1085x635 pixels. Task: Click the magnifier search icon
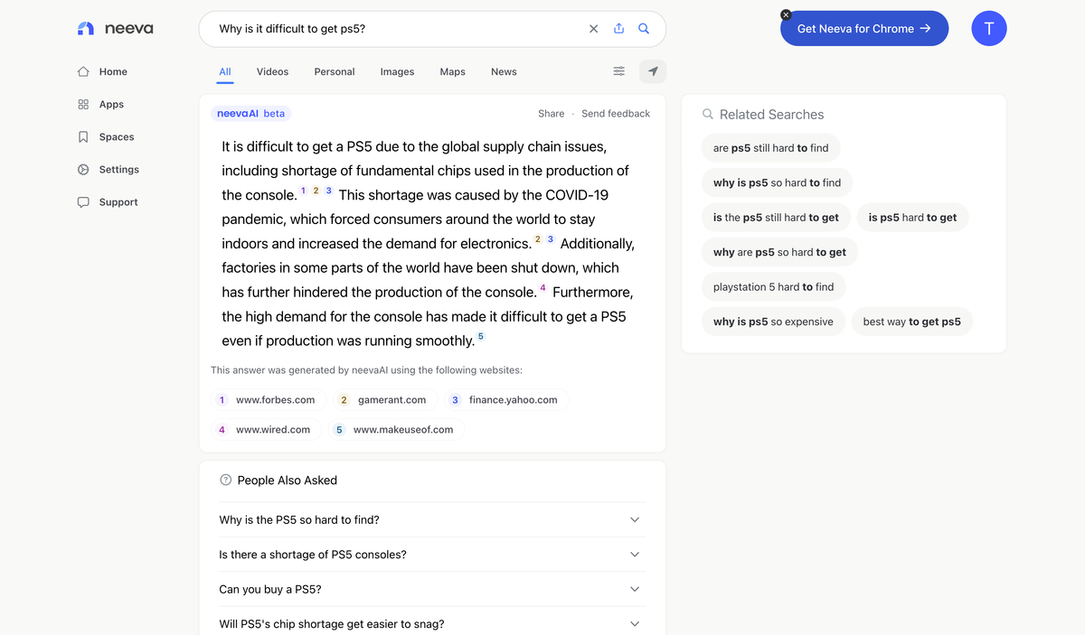pyautogui.click(x=644, y=29)
